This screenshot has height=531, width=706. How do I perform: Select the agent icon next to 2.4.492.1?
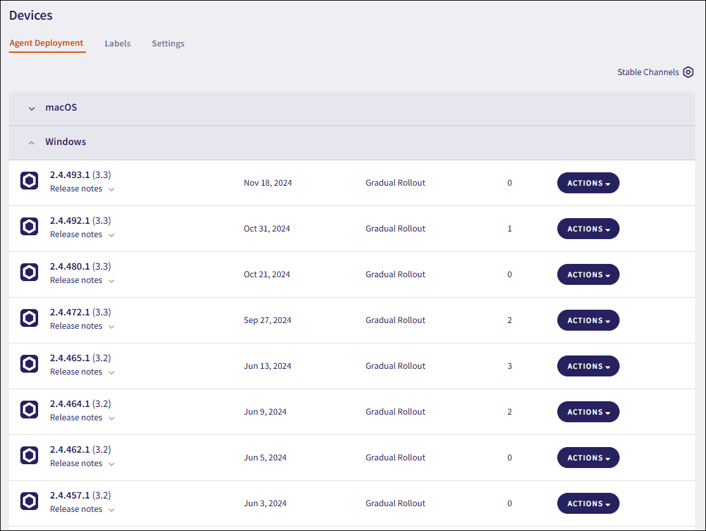point(29,226)
